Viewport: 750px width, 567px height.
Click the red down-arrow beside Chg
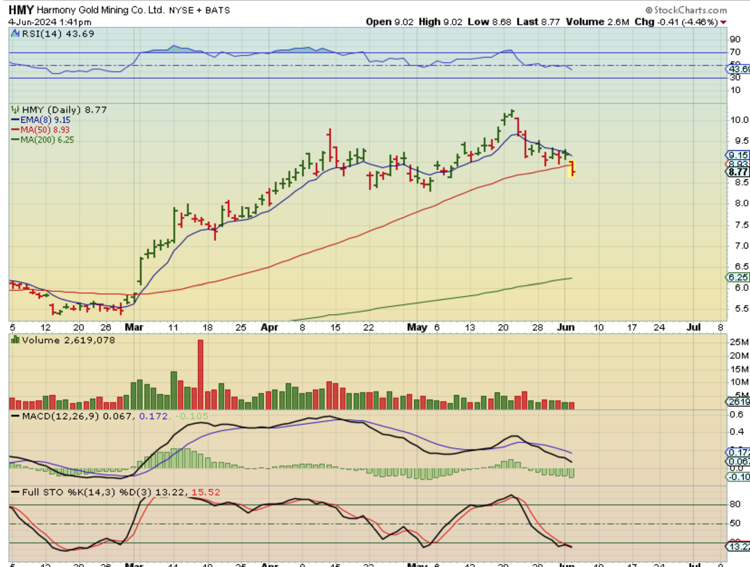(723, 22)
